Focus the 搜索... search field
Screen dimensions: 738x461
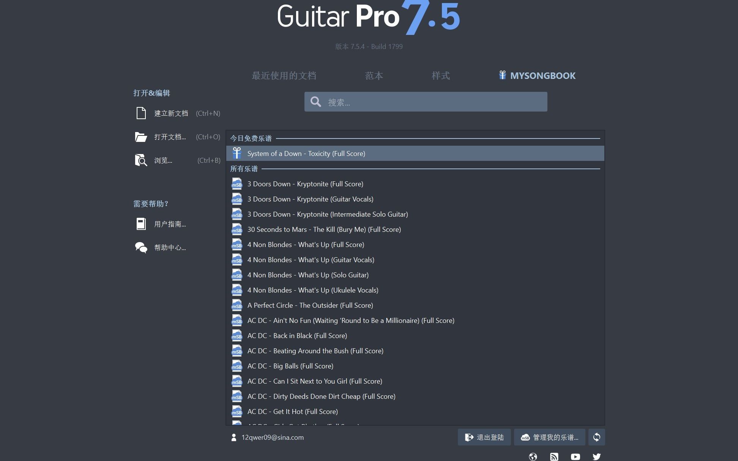point(426,102)
